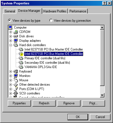Expand the Monitors node

coord(10,76)
